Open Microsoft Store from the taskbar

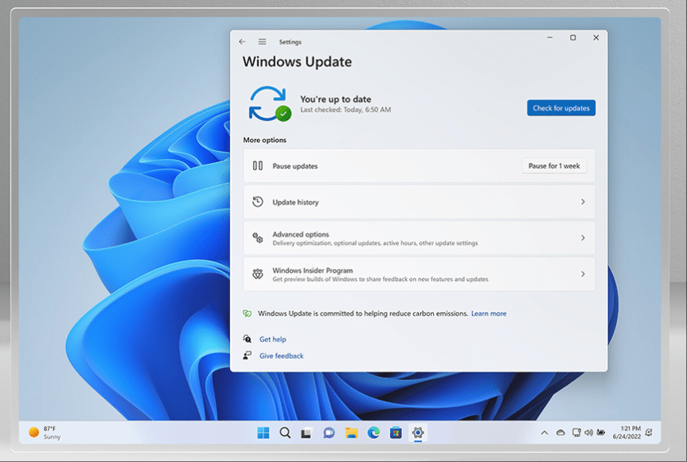[x=396, y=433]
